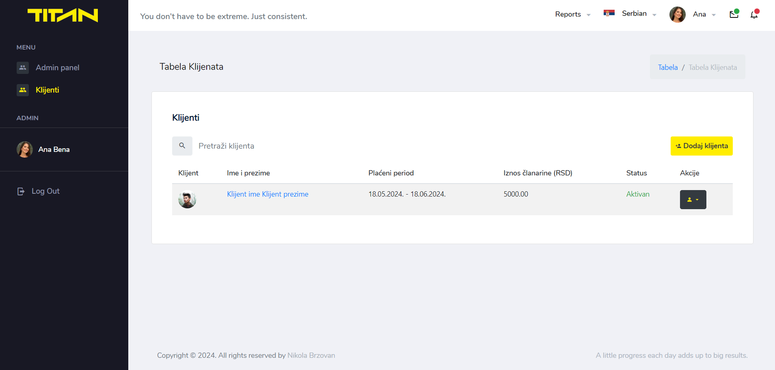Screen dimensions: 775x370
Task: Open client actions dropdown button
Action: coord(693,199)
